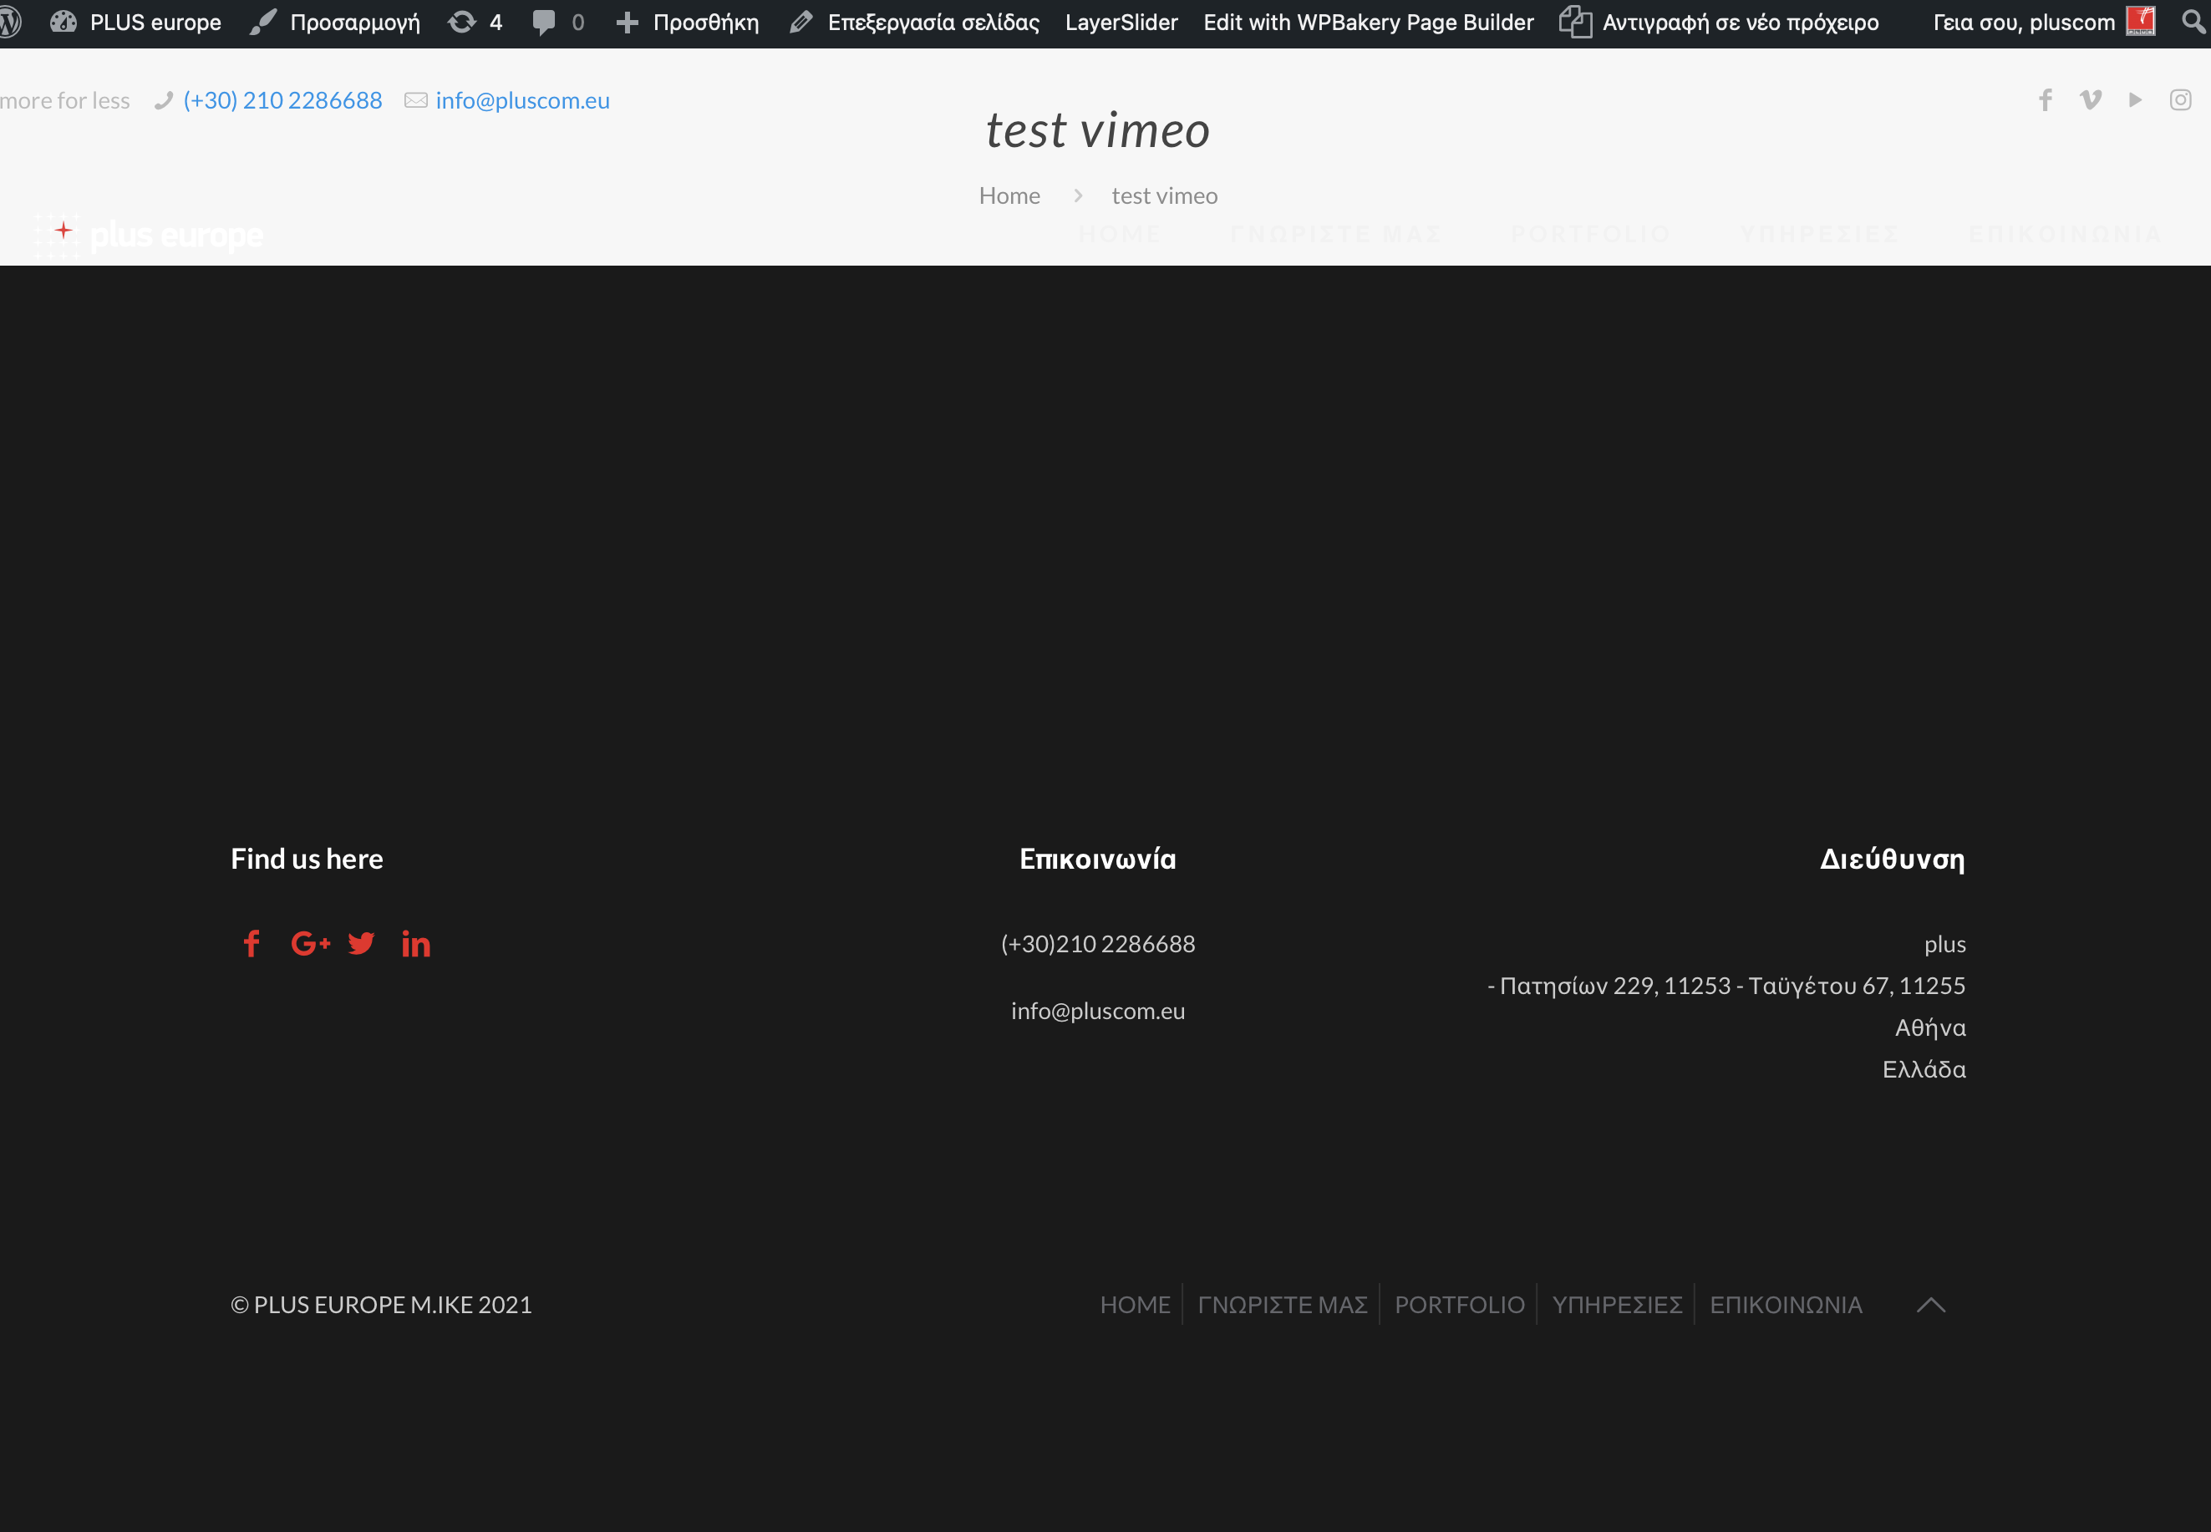Click the envelope icon beside header email
2211x1532 pixels.
[x=415, y=100]
